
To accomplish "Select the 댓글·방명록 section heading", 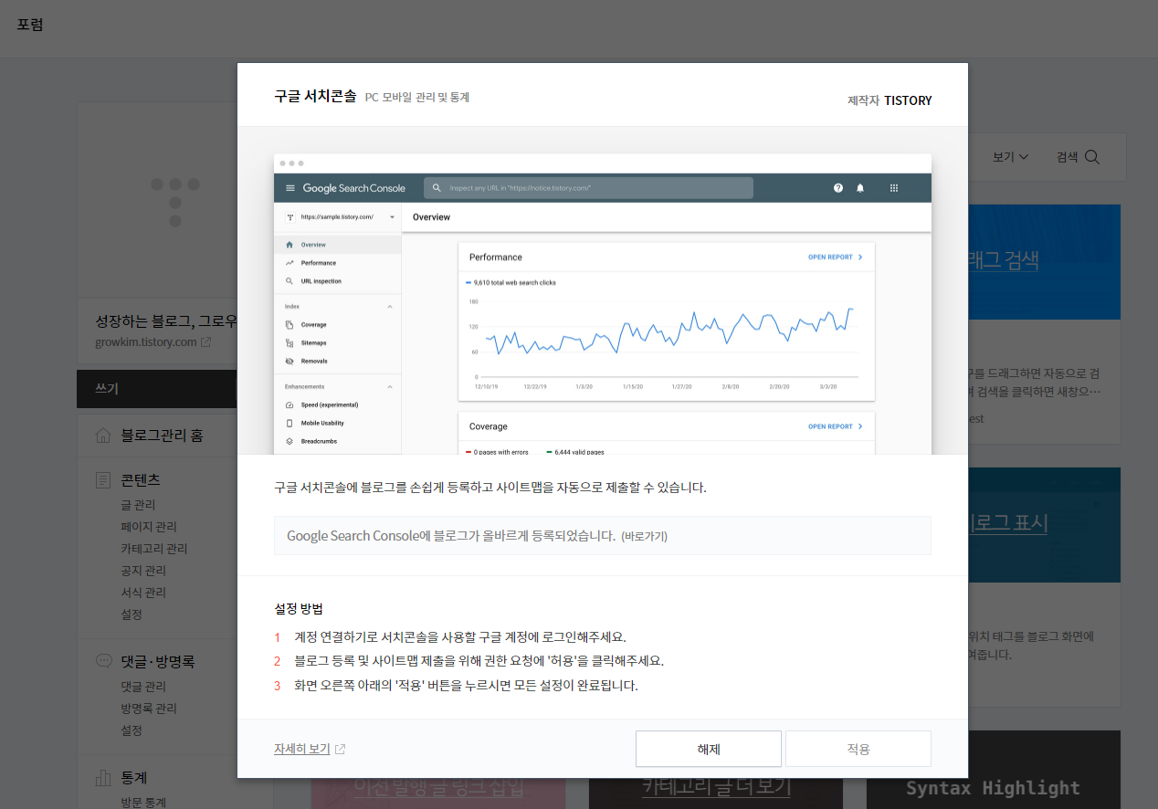I will (158, 661).
